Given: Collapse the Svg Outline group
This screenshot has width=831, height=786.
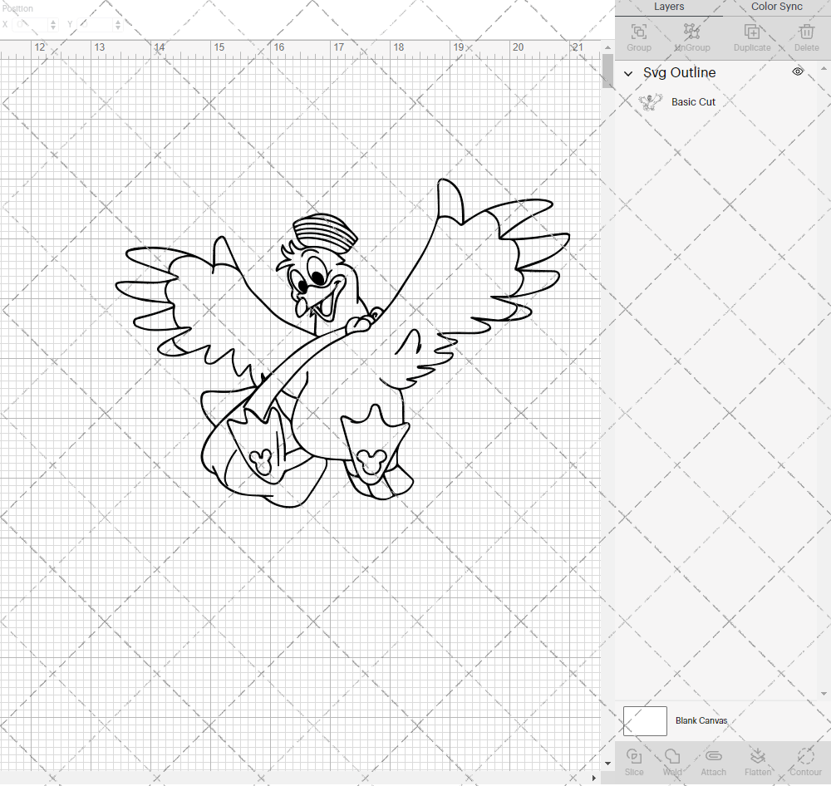Looking at the screenshot, I should click(629, 73).
